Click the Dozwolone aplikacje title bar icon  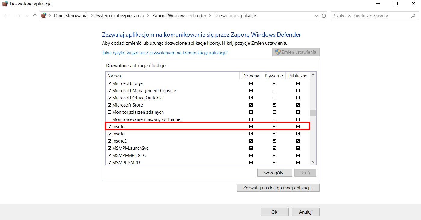point(5,4)
